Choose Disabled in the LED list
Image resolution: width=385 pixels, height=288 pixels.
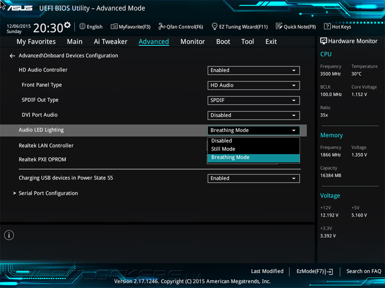pos(253,141)
